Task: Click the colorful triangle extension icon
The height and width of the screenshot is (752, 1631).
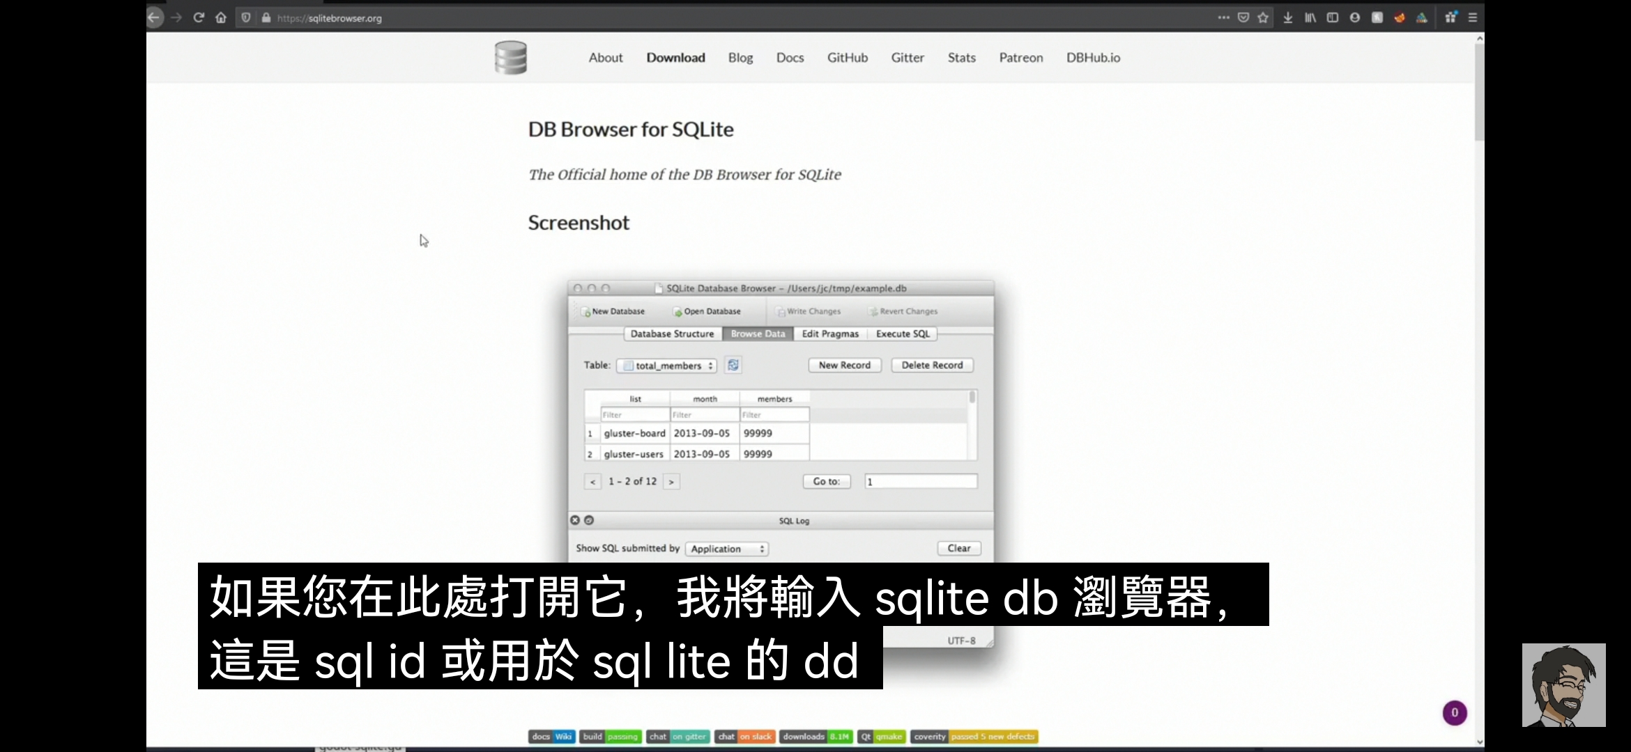Action: point(1422,17)
